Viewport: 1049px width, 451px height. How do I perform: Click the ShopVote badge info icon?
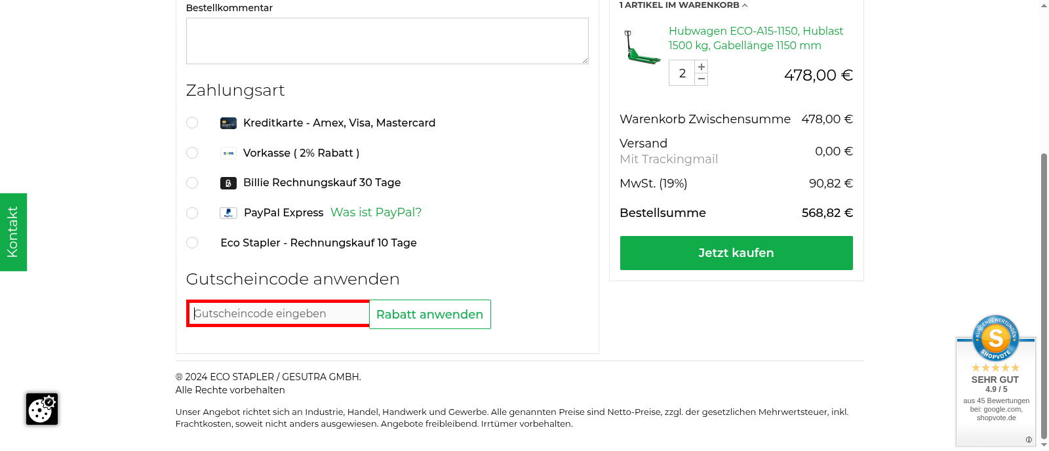pyautogui.click(x=1029, y=440)
